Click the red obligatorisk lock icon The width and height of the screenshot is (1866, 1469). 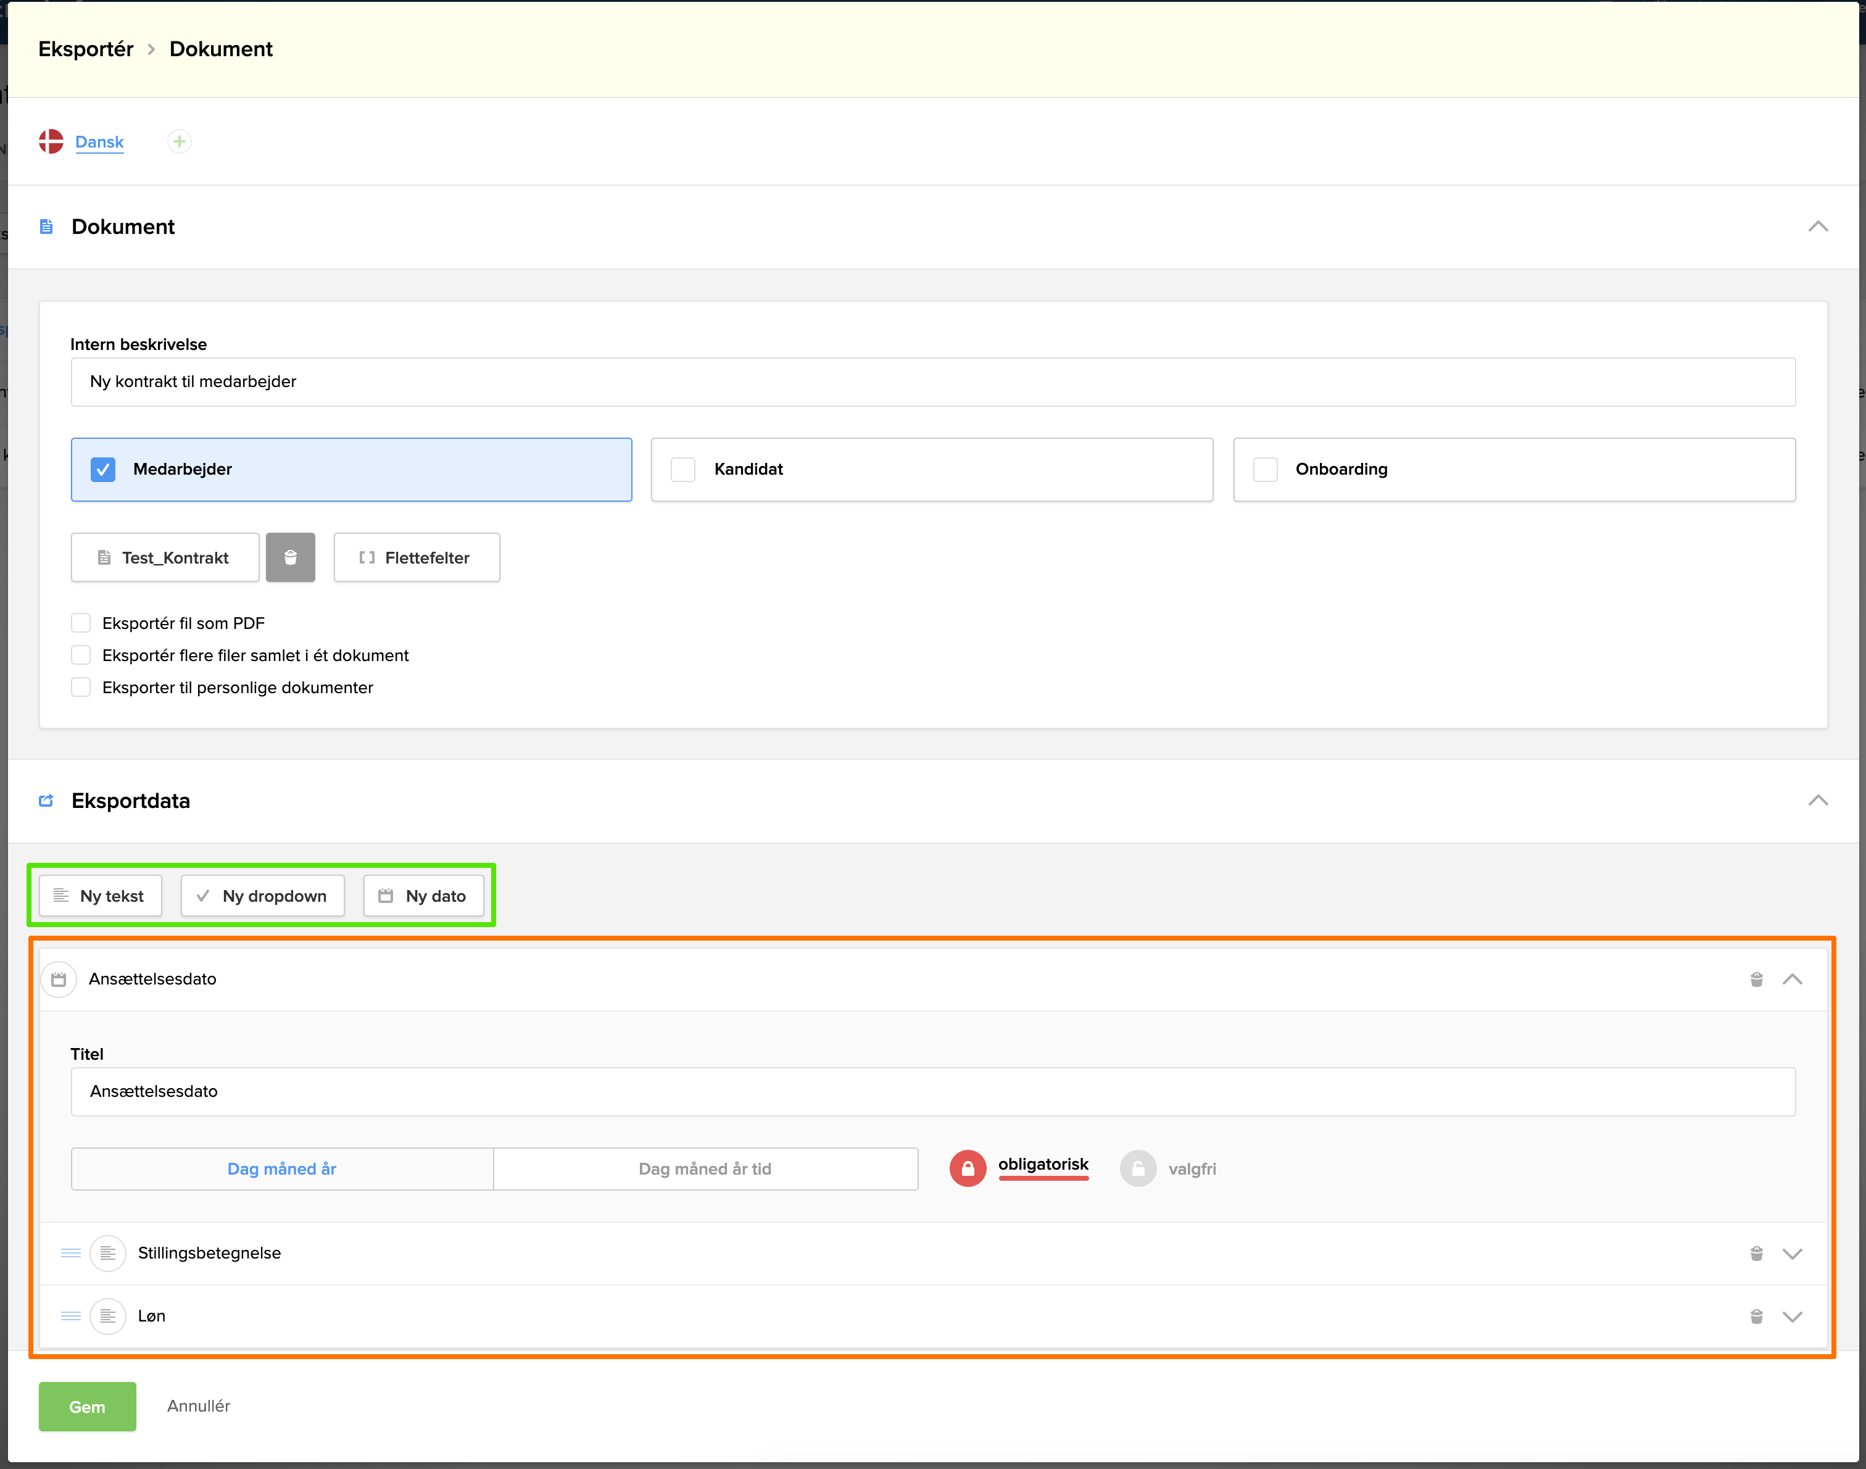click(968, 1168)
